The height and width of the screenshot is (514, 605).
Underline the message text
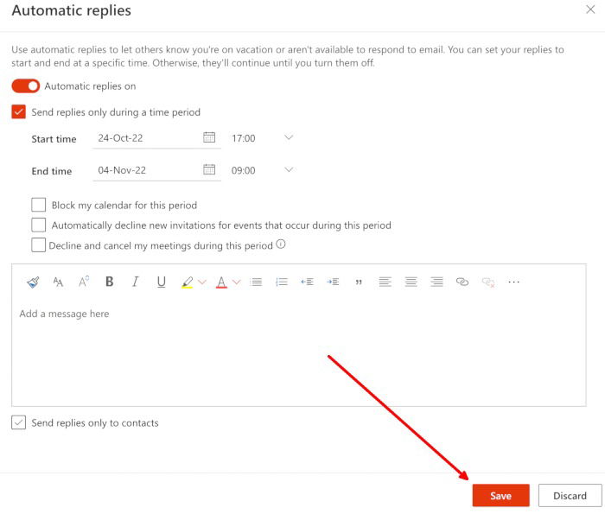point(161,282)
